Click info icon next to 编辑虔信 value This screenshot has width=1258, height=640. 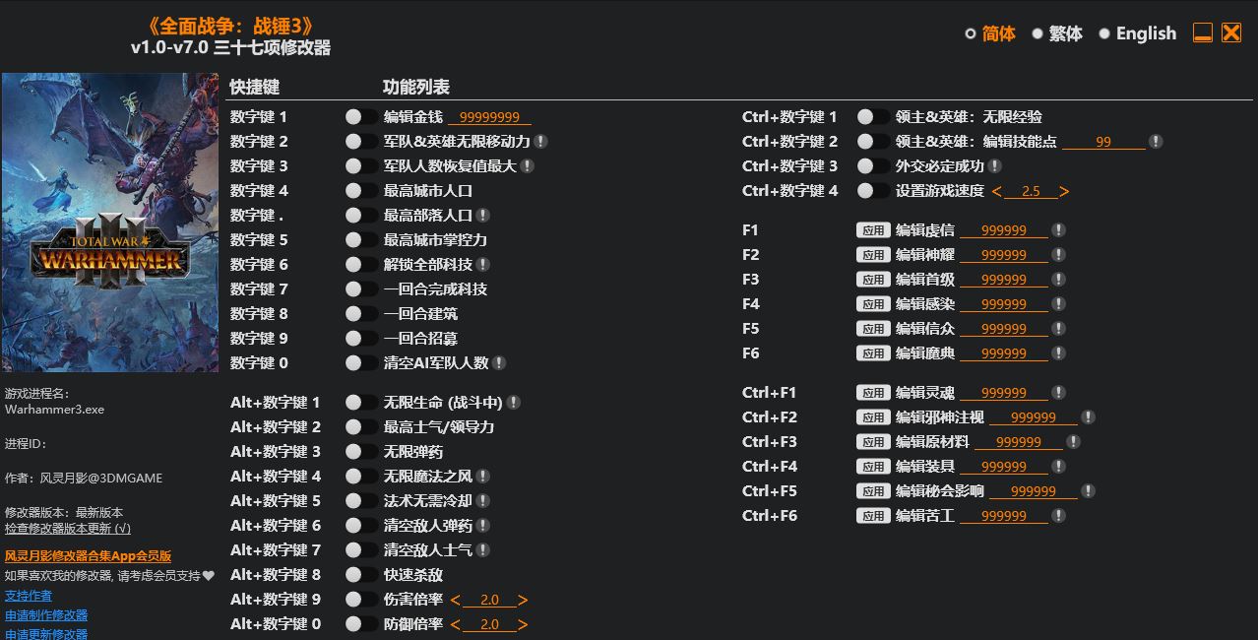(1058, 230)
